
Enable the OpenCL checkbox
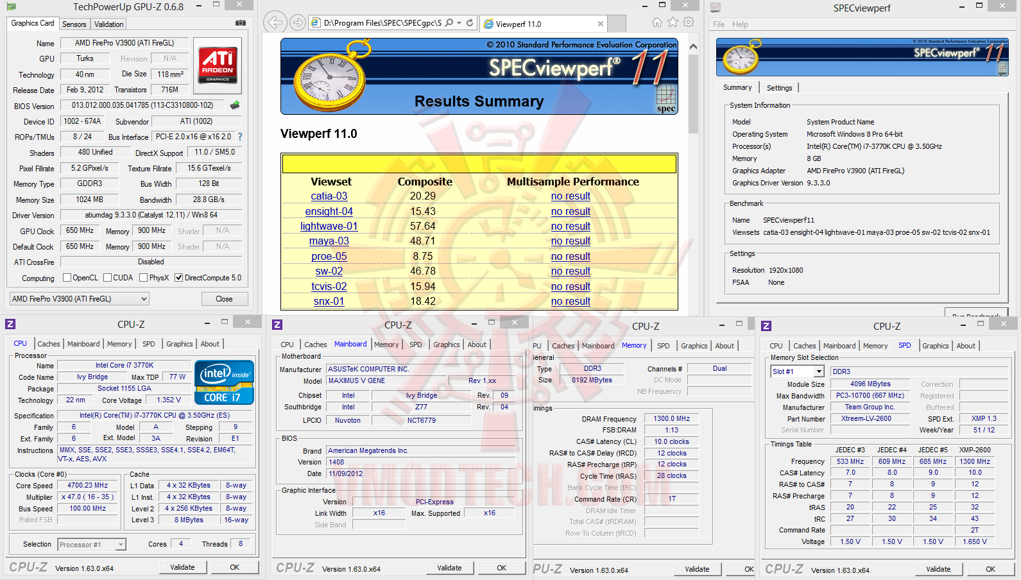tap(67, 278)
